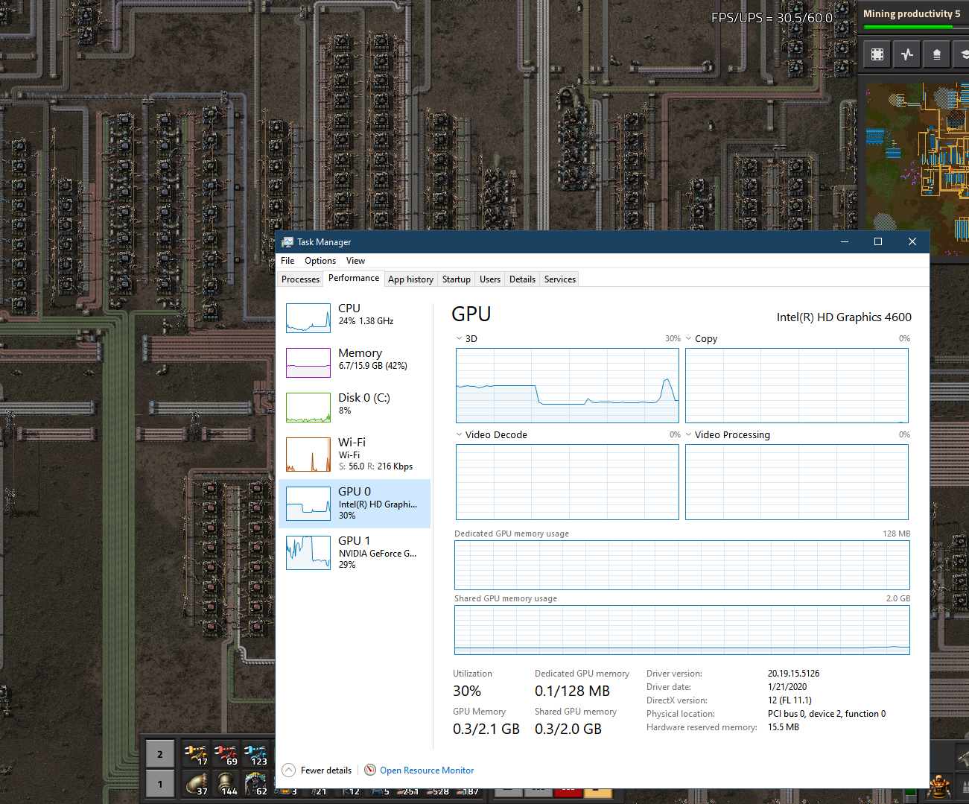
Task: Open the Users tab
Action: click(490, 279)
